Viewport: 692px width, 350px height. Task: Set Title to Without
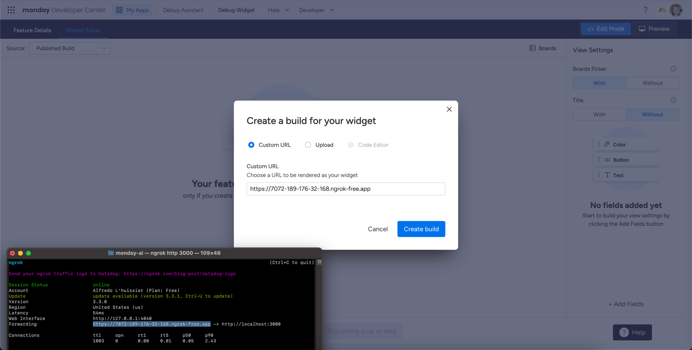(653, 115)
